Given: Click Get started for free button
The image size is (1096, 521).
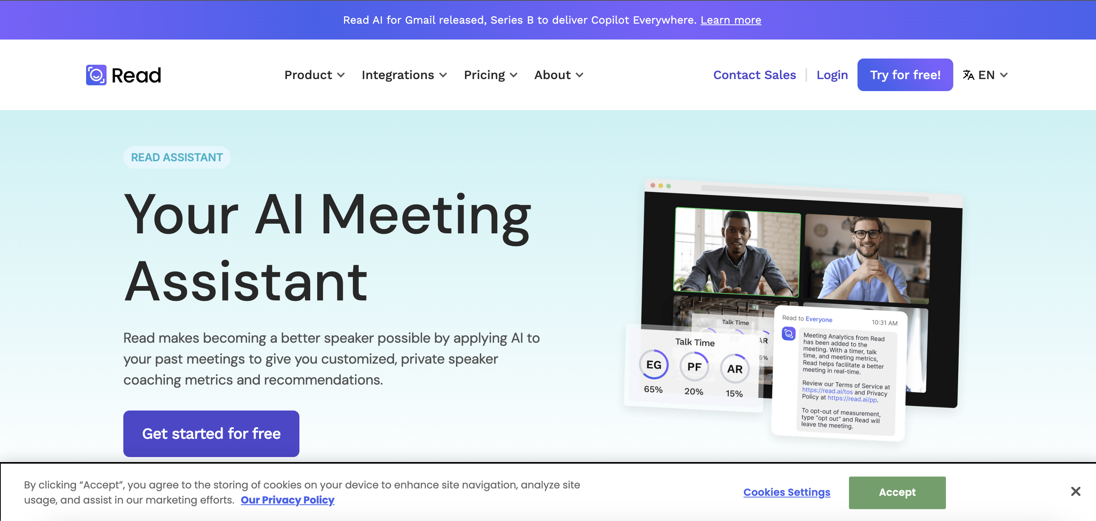Looking at the screenshot, I should tap(211, 433).
